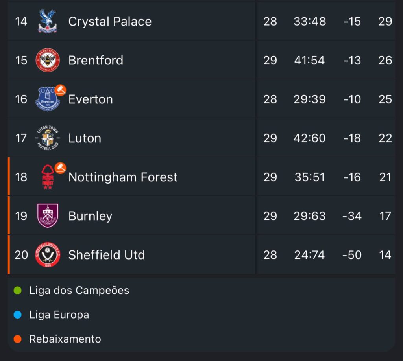Click Everton's position number 16

tap(21, 99)
